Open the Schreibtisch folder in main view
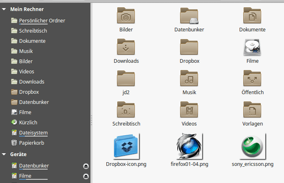This screenshot has height=183, width=284. tap(126, 110)
